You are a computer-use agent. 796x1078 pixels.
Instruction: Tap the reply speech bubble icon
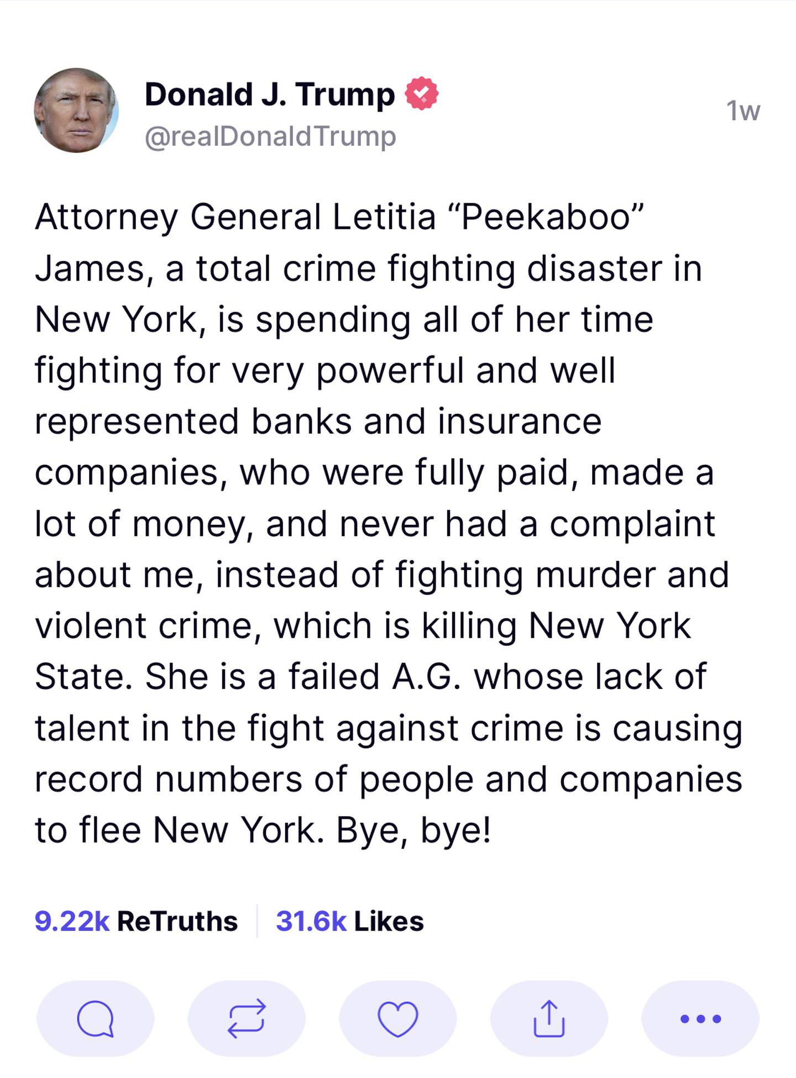point(95,1018)
